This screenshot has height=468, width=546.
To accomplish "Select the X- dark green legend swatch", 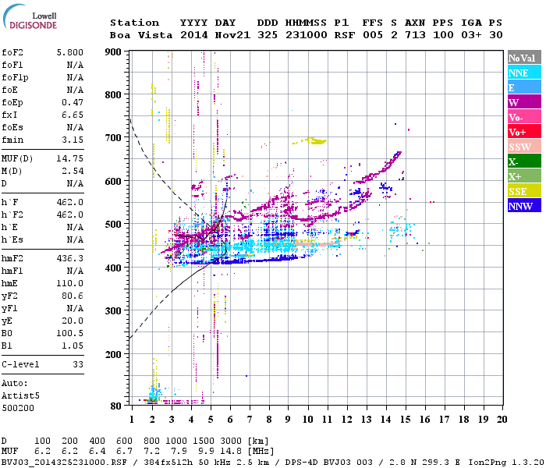I will click(x=524, y=161).
